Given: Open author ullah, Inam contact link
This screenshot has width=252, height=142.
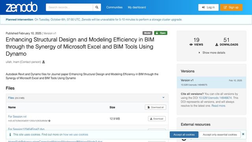Looking at the screenshot, I should pyautogui.click(x=23, y=62).
